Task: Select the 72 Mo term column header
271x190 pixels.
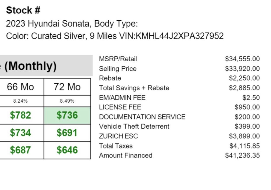Action: pyautogui.click(x=67, y=87)
